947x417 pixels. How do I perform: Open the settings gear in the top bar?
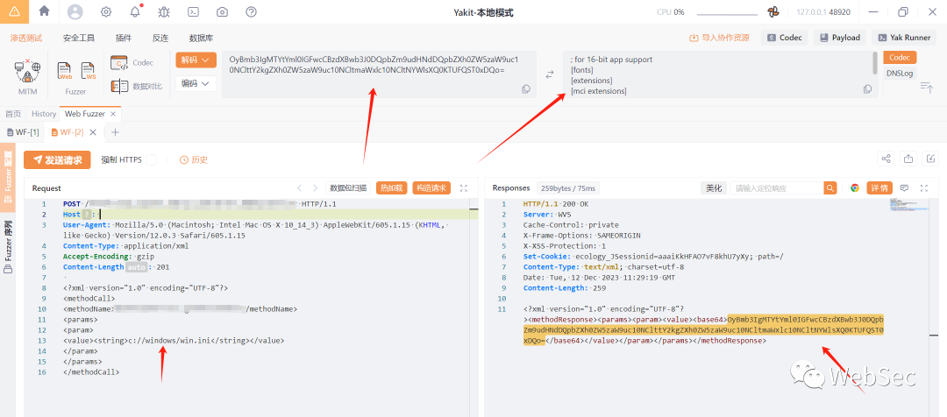(x=106, y=12)
